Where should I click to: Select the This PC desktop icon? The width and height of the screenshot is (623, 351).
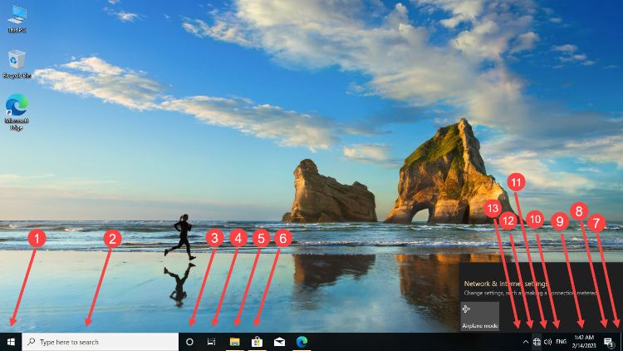coord(16,18)
